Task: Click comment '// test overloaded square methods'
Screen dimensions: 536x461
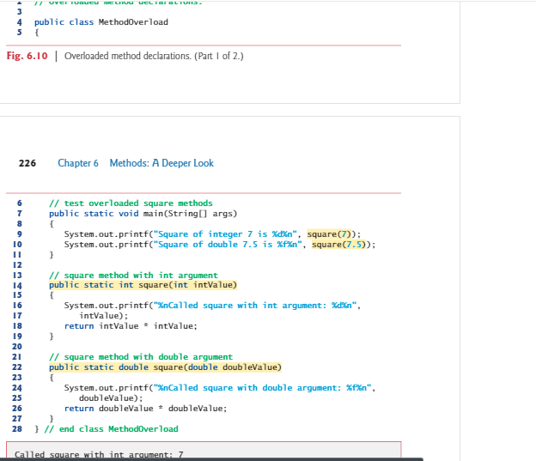Action: click(131, 203)
